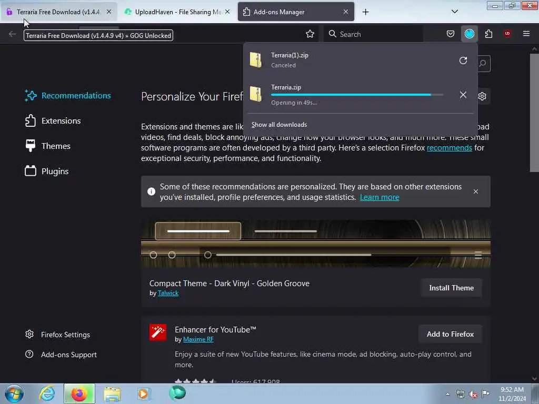Retry the canceled Terraria(1).zip download

[x=463, y=61]
